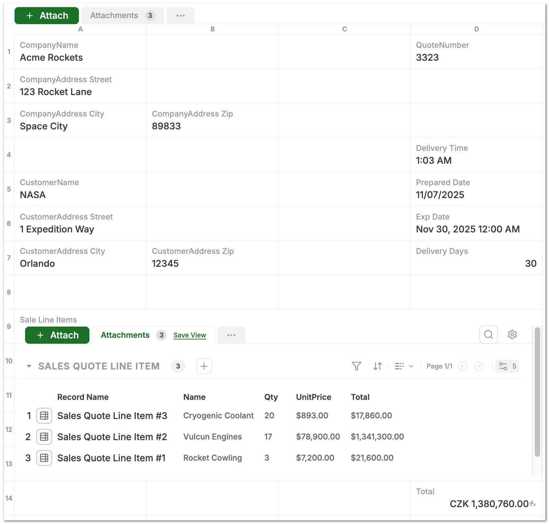Image resolution: width=549 pixels, height=524 pixels.
Task: Add a new Sales Quote Line Item record
Action: pyautogui.click(x=204, y=366)
